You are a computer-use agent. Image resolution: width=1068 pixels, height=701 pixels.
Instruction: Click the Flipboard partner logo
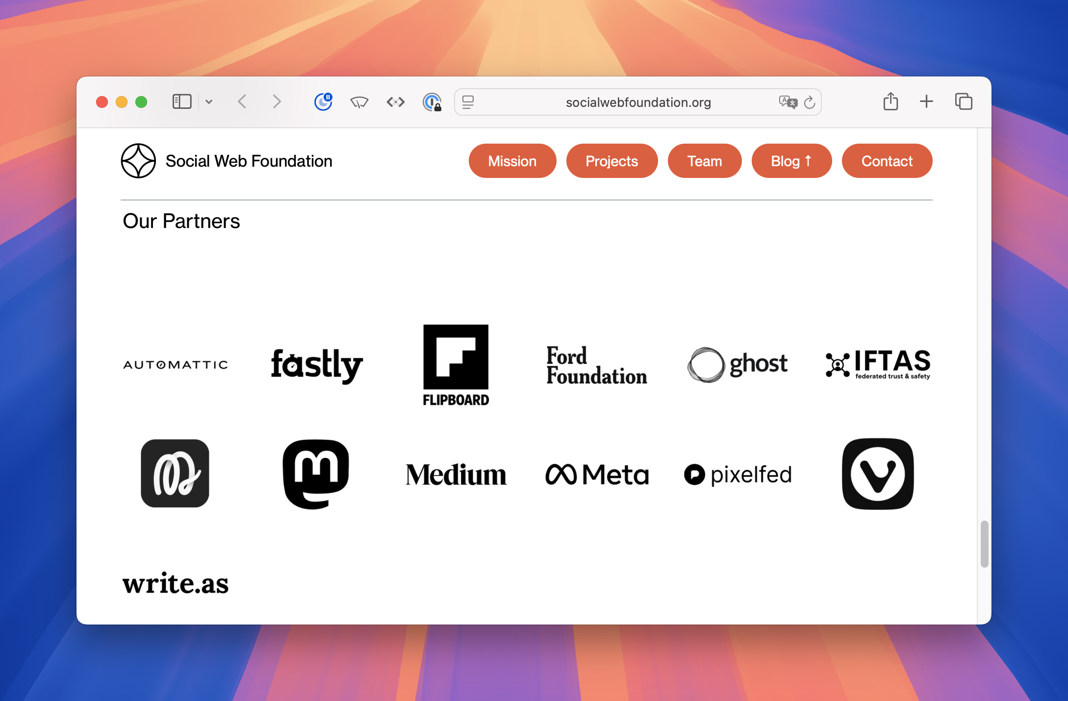456,365
